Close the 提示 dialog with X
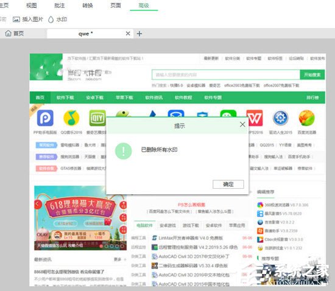Image resolution: width=335 pixels, height=291 pixels. [242, 124]
